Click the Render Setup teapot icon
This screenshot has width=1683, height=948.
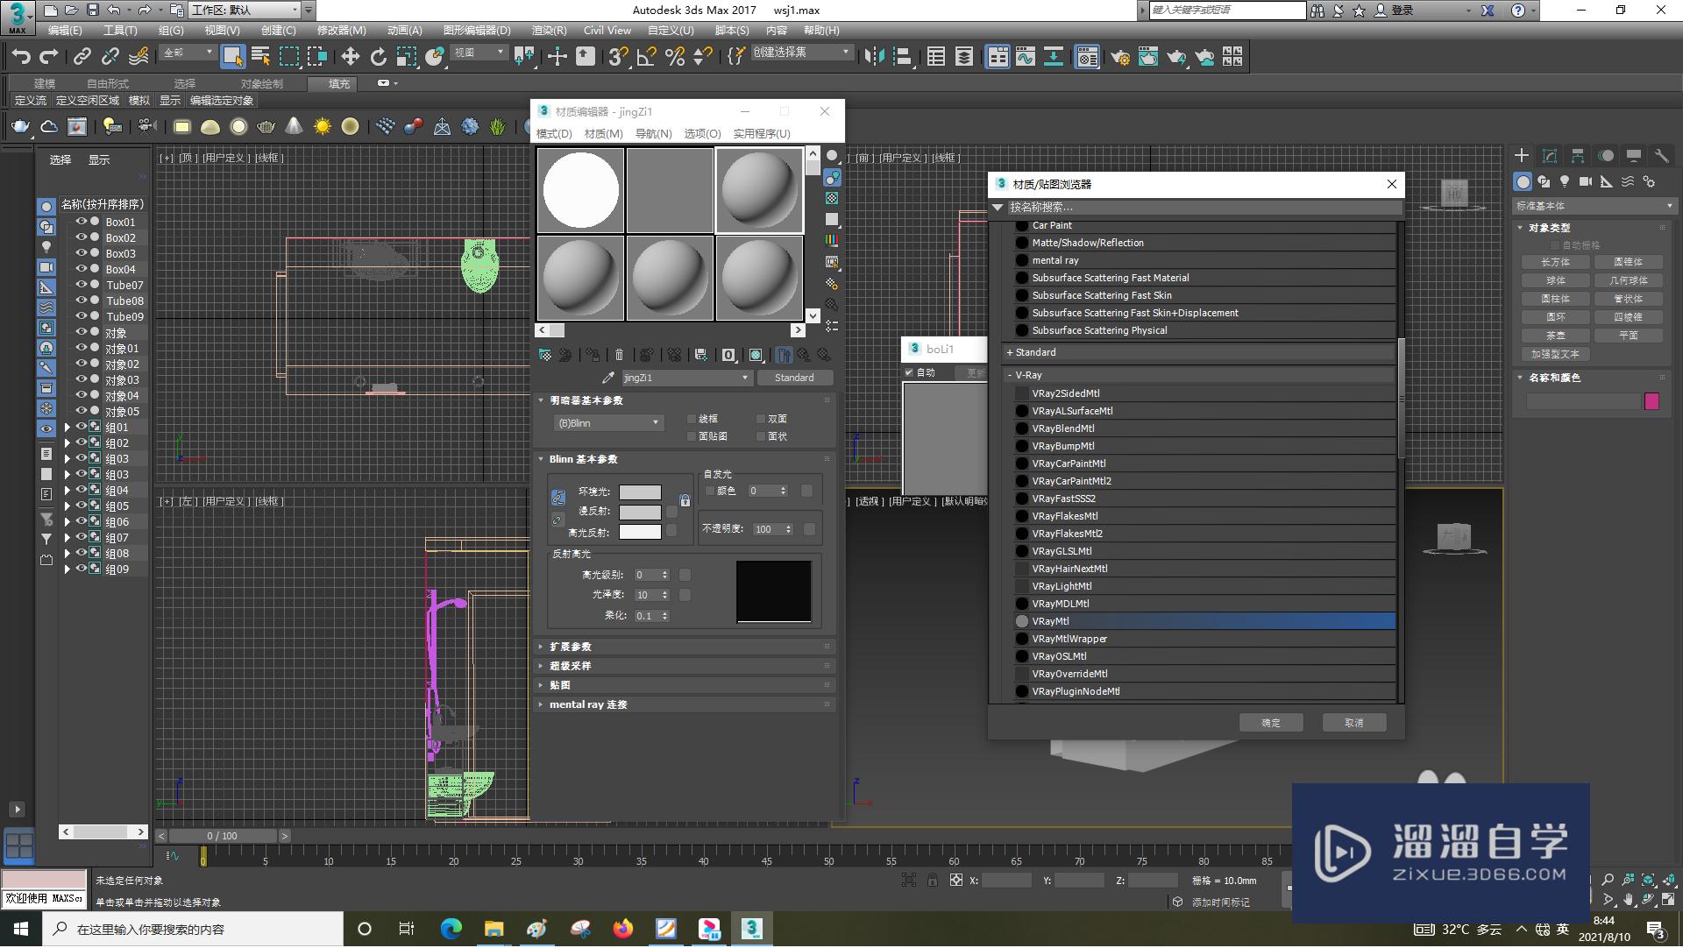(x=1119, y=57)
